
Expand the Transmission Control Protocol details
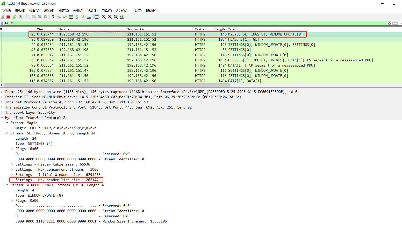2,107
